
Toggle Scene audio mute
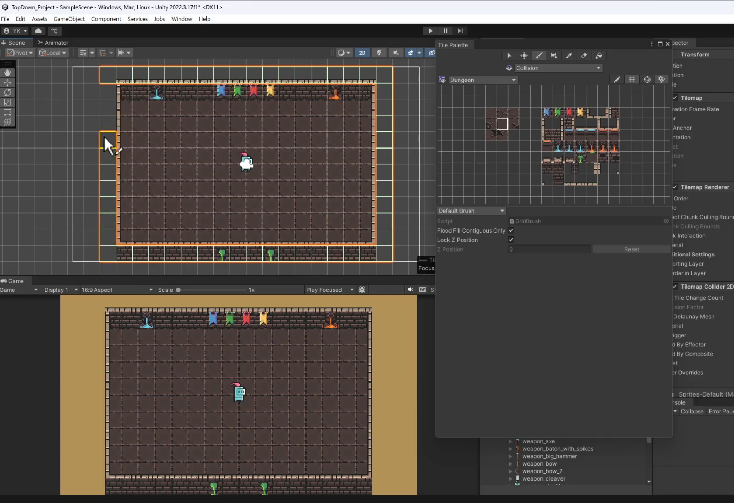point(396,53)
